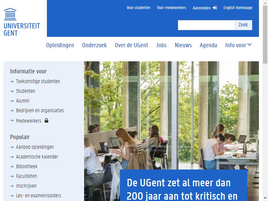
Task: Expand the Info voor dropdown chevron
Action: click(249, 45)
